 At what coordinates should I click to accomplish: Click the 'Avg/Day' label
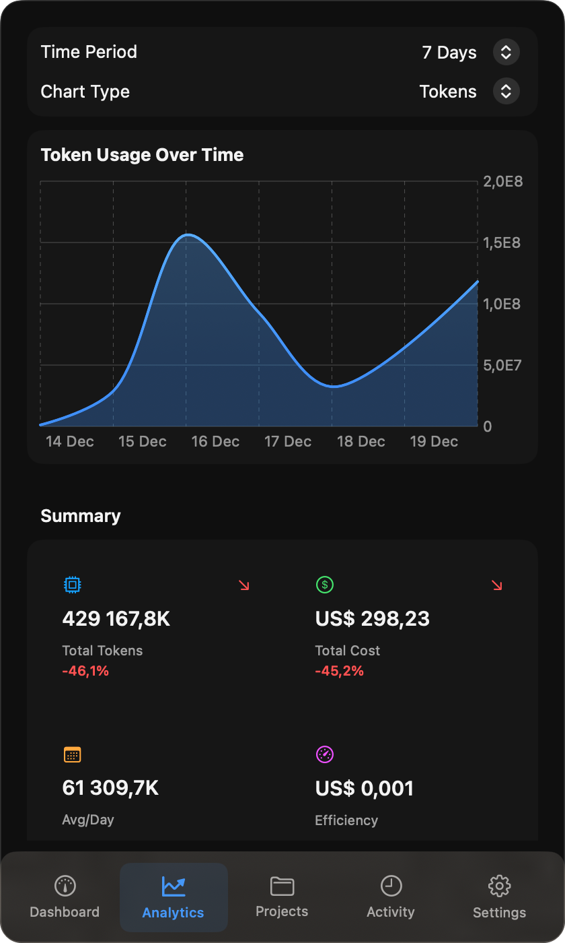pos(88,820)
